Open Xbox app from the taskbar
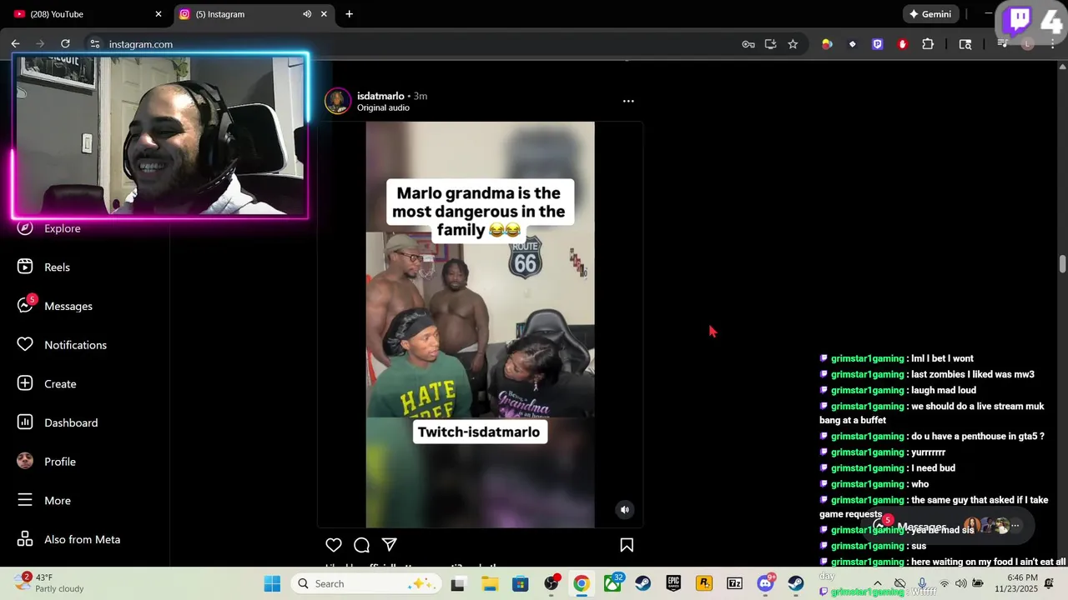This screenshot has height=600, width=1068. [612, 583]
